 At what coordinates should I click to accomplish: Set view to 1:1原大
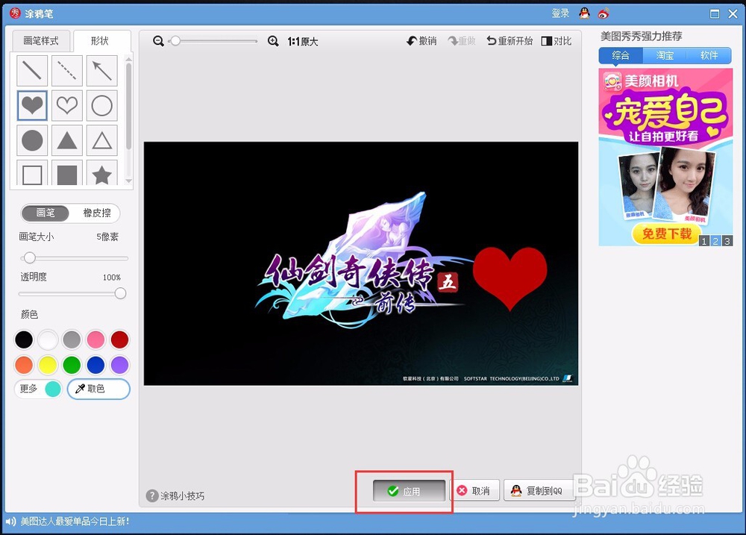pyautogui.click(x=303, y=41)
